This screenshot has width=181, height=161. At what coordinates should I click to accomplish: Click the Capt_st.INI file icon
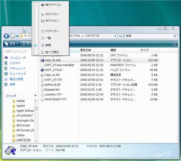point(42,75)
